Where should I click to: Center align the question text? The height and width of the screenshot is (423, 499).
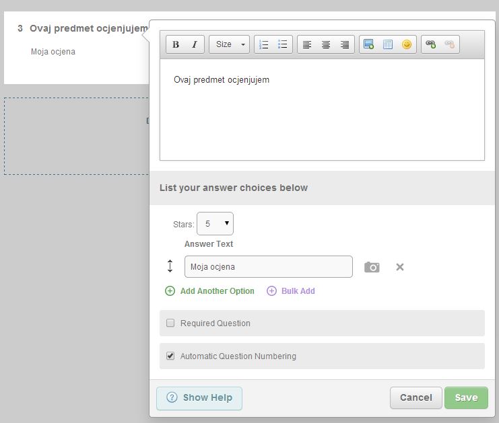click(x=326, y=44)
